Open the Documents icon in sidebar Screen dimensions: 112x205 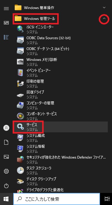point(6,142)
